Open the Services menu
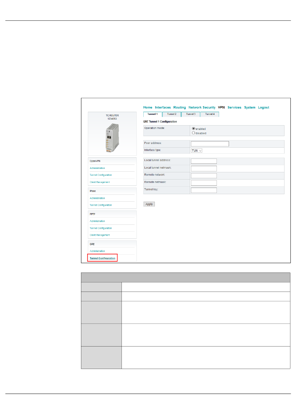Viewport: 296px width, 413px height. point(234,107)
